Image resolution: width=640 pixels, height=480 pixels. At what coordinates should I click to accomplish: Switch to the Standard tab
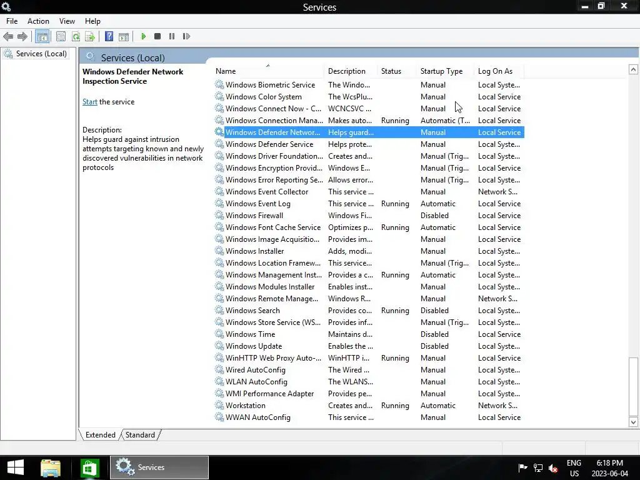pyautogui.click(x=140, y=435)
